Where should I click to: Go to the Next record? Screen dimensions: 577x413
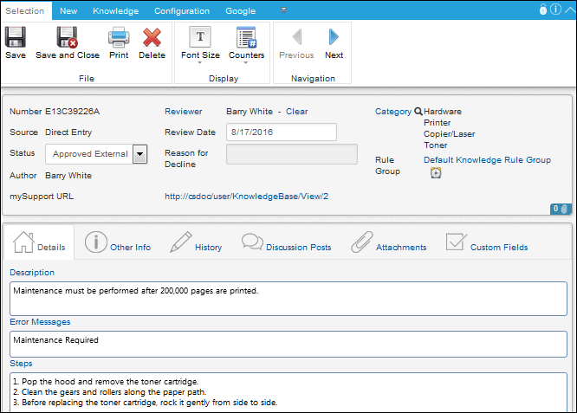click(x=334, y=44)
